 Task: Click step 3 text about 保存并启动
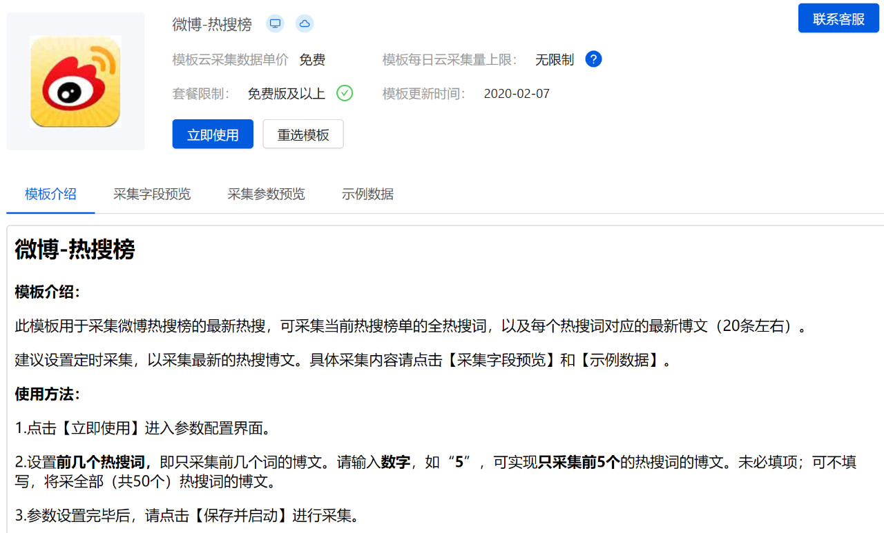188,515
